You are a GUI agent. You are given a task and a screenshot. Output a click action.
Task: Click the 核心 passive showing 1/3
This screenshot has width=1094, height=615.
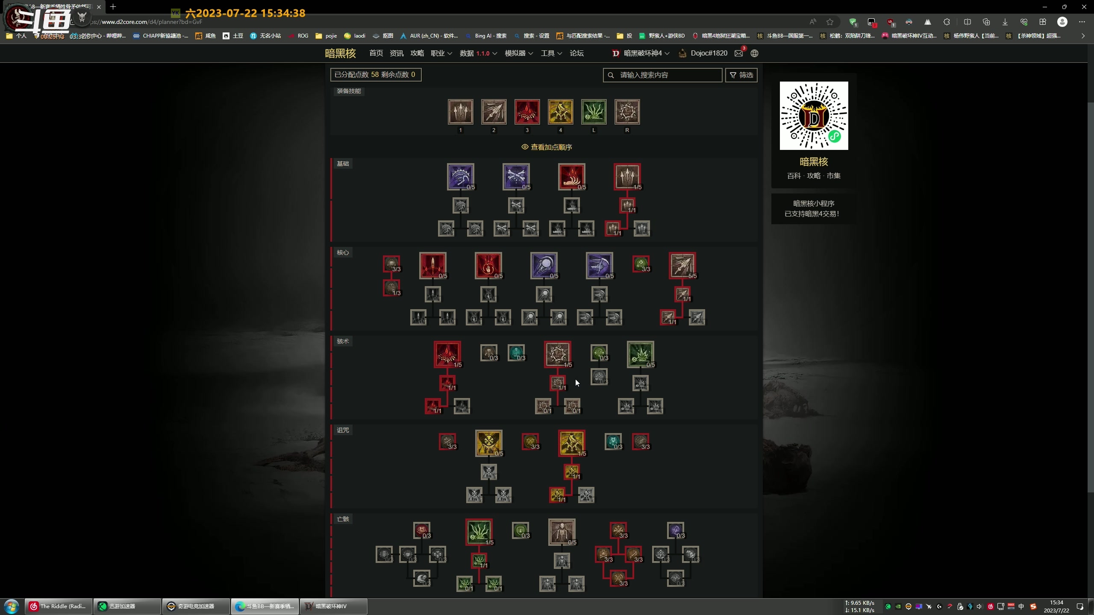[391, 288]
